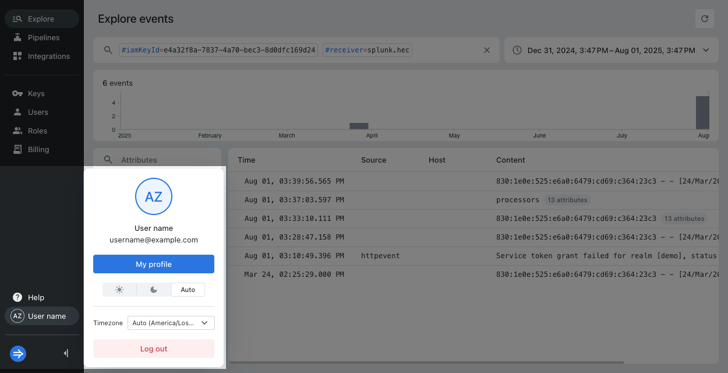Click the 6 events label

click(x=118, y=83)
